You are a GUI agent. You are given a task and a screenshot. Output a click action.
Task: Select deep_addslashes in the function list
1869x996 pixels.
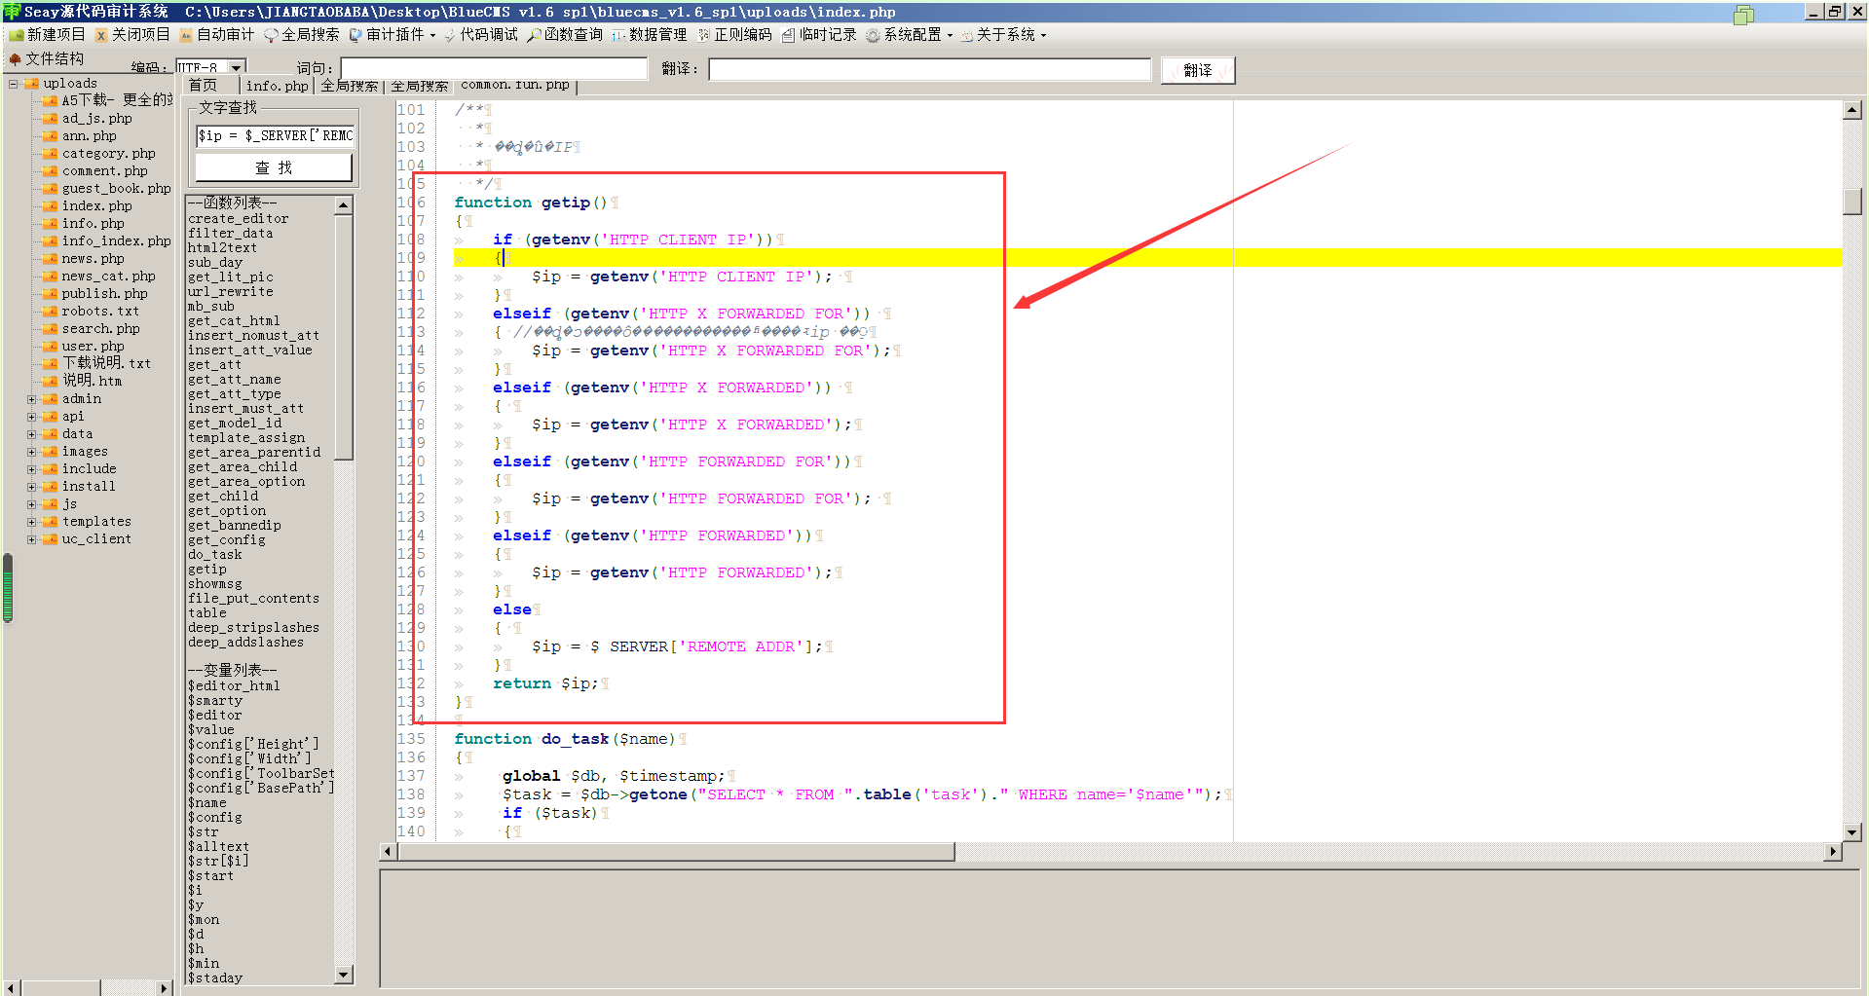click(x=246, y=643)
